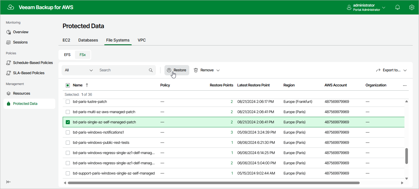Open restore points count 3 for windows-notifications1

(232, 132)
